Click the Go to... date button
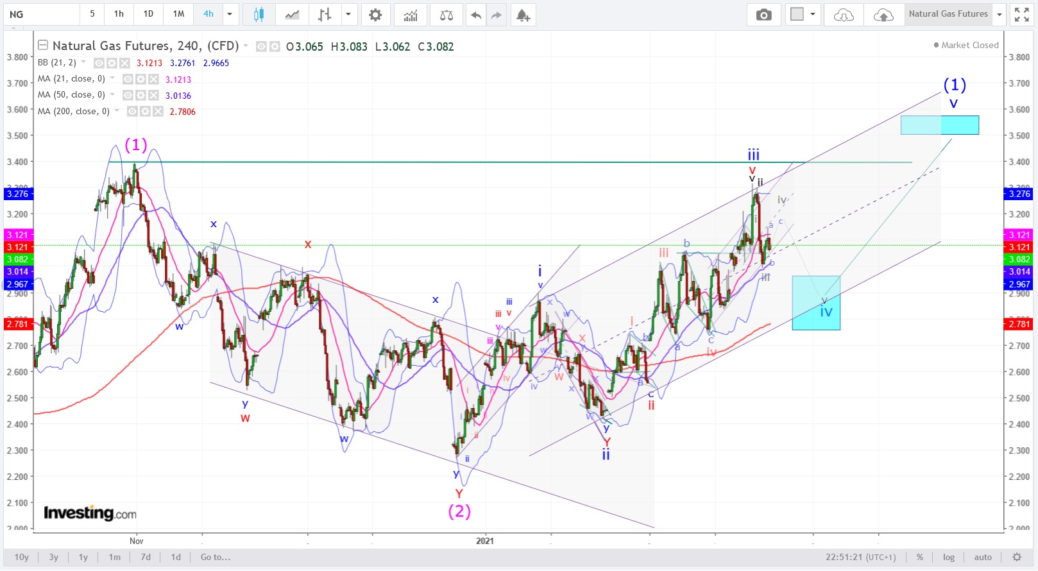Screen dimensions: 1038x571 (215, 557)
